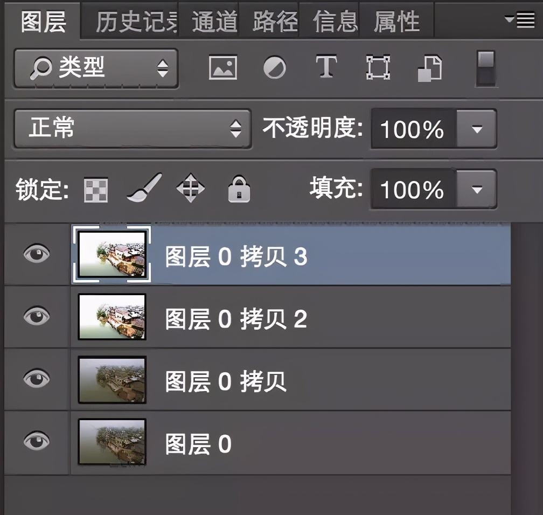The width and height of the screenshot is (543, 515).
Task: Open the 填充 fill slider arrow
Action: [x=477, y=189]
